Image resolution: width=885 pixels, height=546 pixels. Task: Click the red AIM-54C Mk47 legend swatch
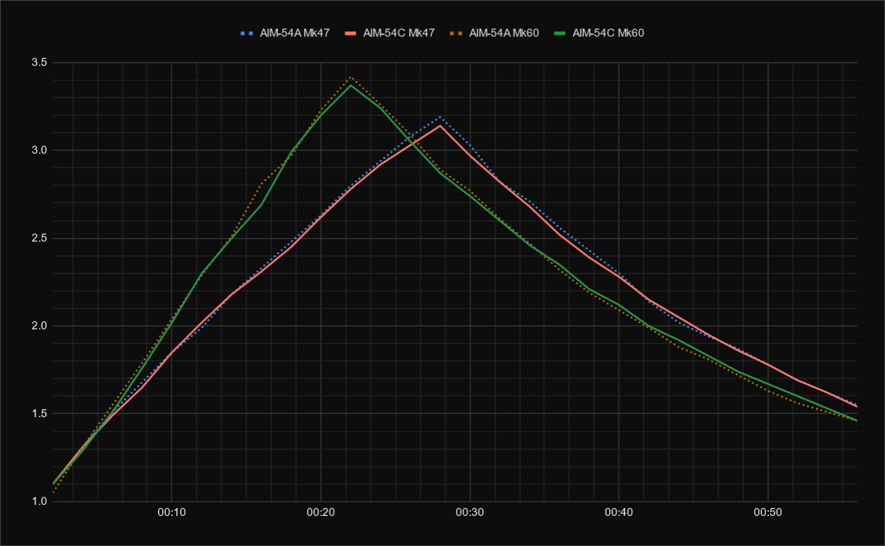pyautogui.click(x=351, y=33)
